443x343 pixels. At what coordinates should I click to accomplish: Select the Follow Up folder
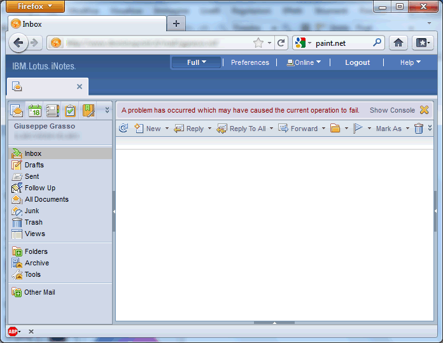coord(60,188)
